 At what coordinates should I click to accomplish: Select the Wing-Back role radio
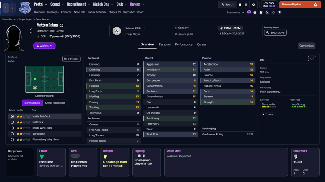point(12,134)
